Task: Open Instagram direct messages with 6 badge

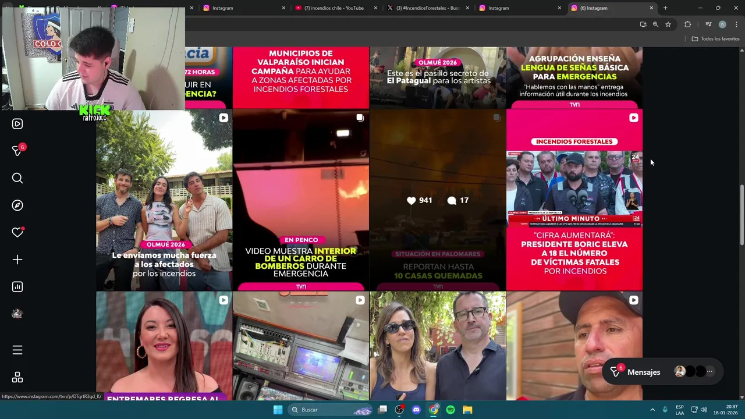Action: click(x=17, y=151)
